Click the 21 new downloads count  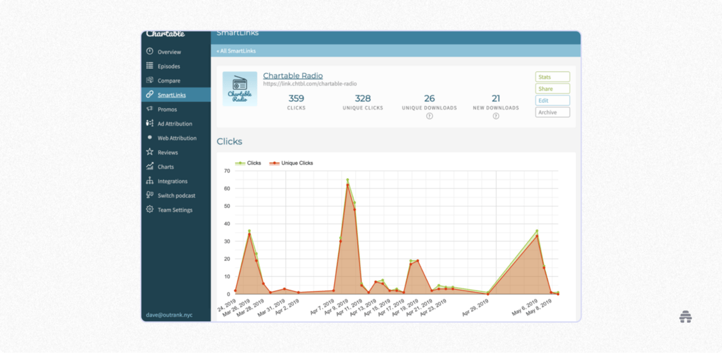496,98
